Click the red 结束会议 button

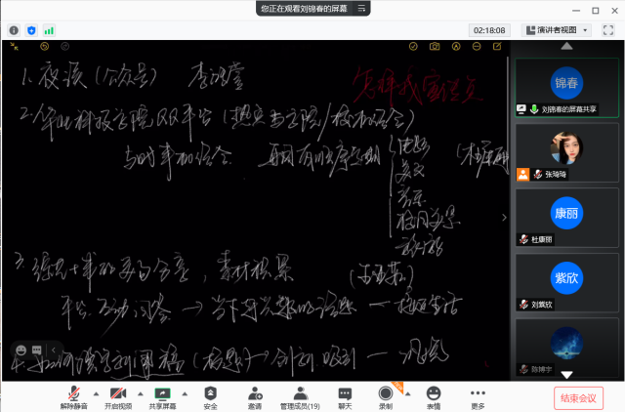coord(578,398)
